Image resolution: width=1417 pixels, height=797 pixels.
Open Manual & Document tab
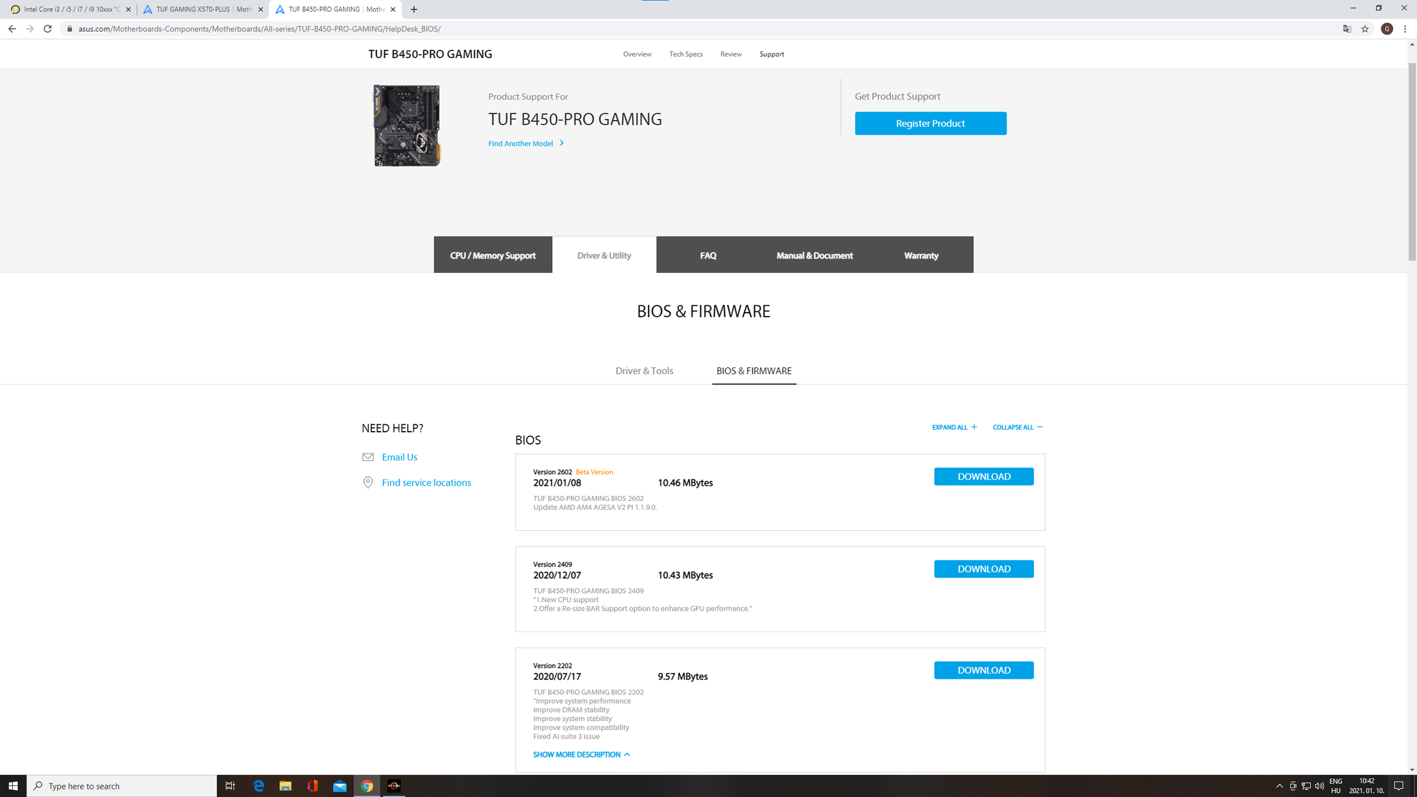coord(814,255)
